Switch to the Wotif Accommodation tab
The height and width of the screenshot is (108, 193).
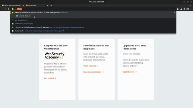click(12, 5)
